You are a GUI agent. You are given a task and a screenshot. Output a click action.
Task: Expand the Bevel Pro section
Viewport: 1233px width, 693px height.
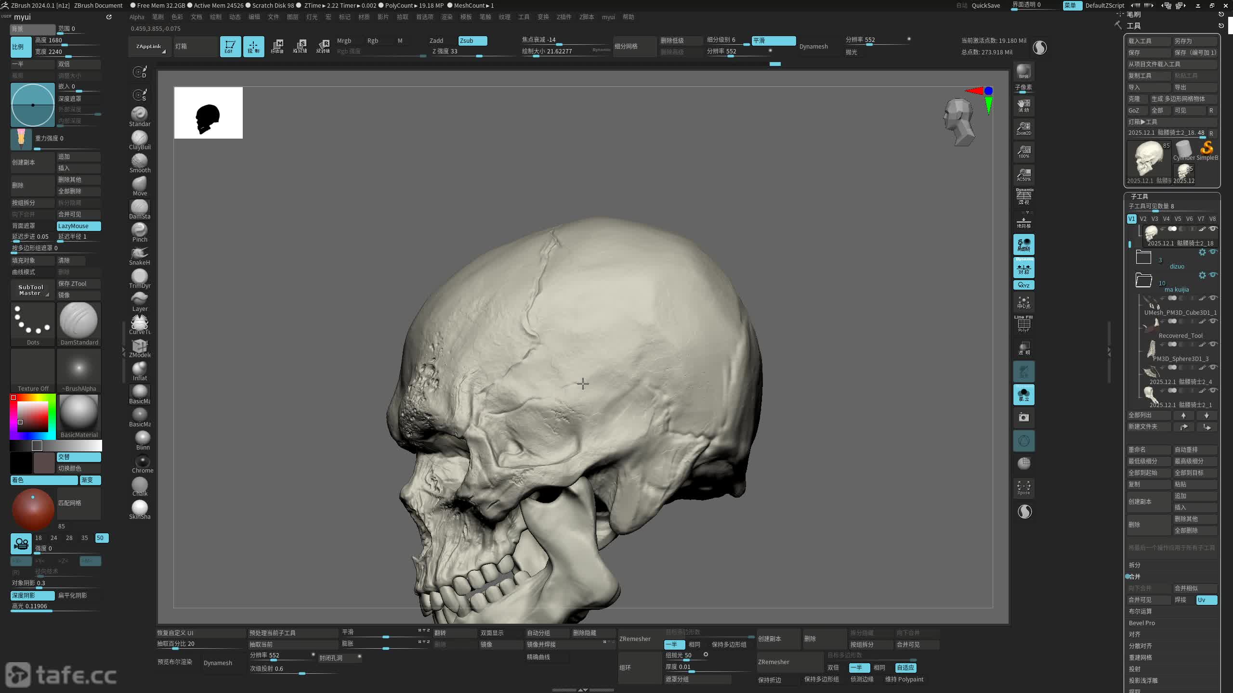[1141, 623]
